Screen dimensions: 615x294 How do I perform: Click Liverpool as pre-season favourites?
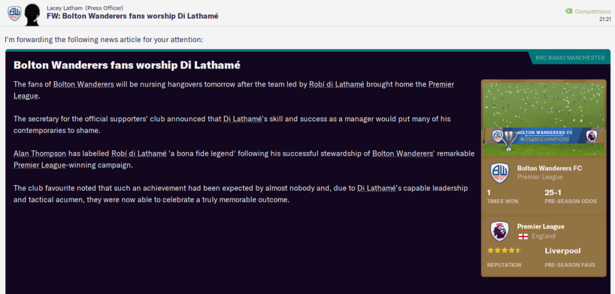pos(564,251)
